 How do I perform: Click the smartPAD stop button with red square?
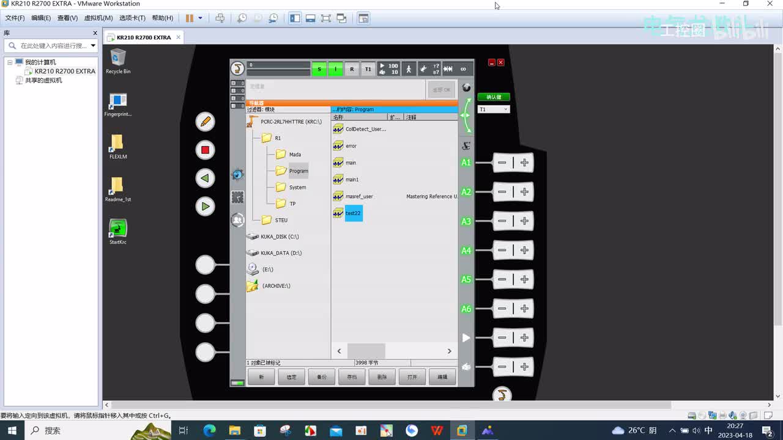205,150
